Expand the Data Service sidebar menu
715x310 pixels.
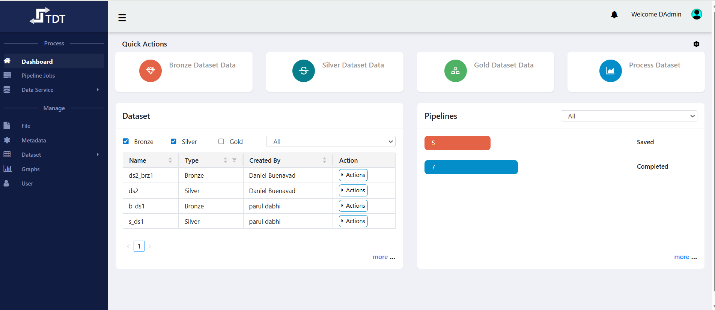(x=38, y=90)
